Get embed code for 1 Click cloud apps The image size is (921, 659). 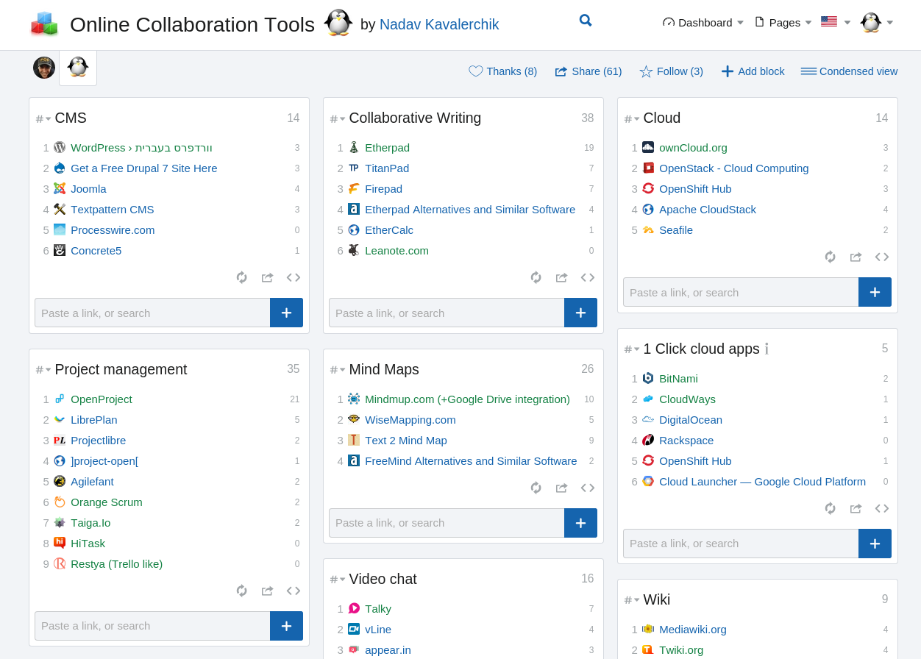[x=882, y=508]
